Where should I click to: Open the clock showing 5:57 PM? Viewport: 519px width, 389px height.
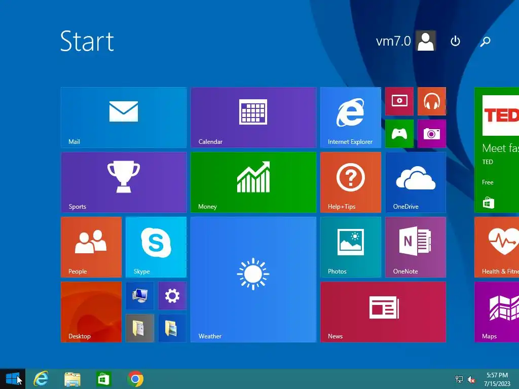pos(497,379)
